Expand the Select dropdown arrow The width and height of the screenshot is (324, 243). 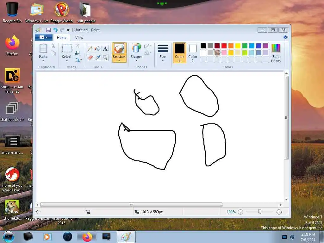point(67,61)
